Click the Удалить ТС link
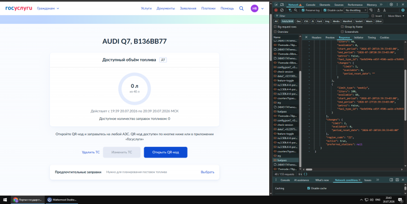 pos(91,152)
